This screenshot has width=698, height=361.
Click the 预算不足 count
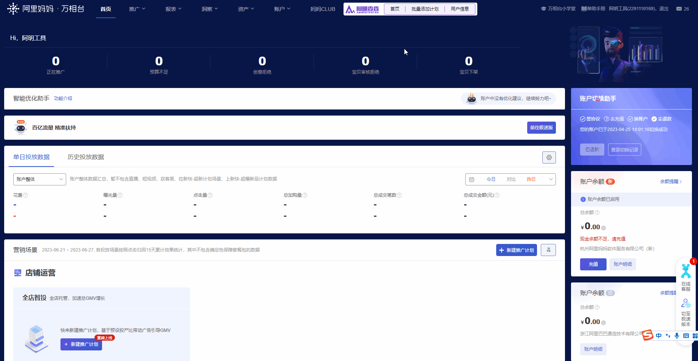(159, 61)
